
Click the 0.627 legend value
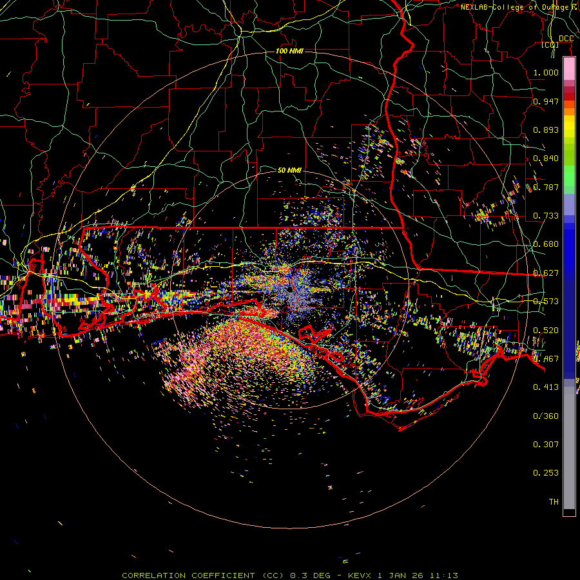(546, 273)
